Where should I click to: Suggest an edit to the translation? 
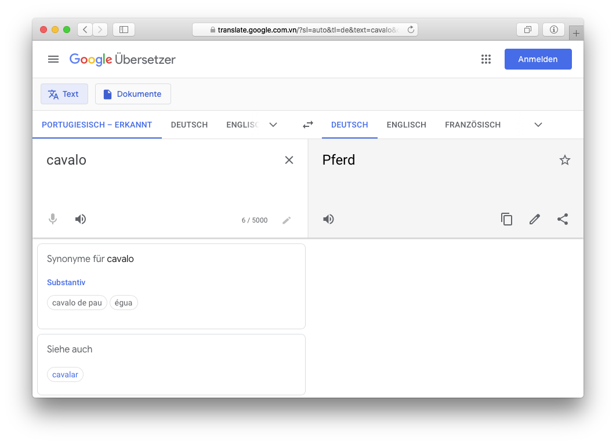click(x=534, y=219)
